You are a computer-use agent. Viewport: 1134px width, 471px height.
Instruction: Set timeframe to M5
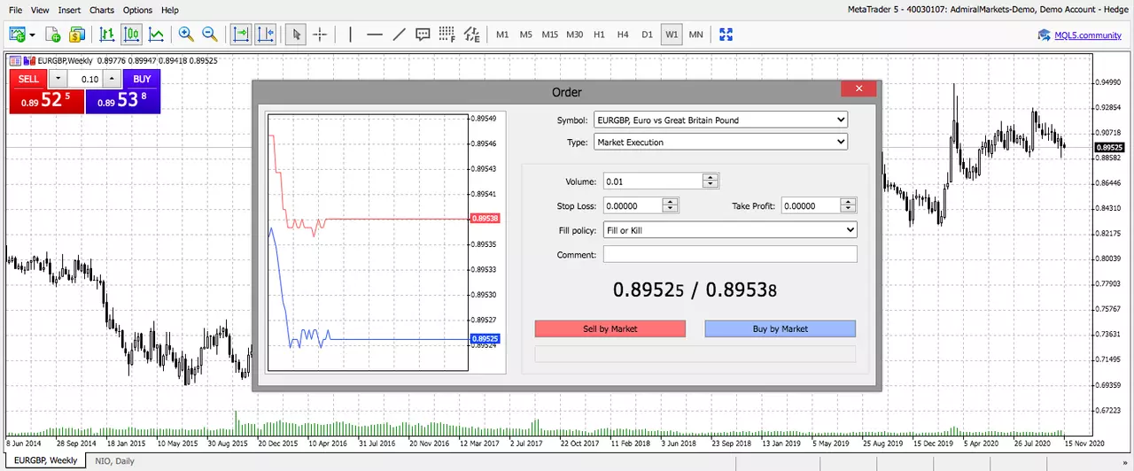coord(526,35)
